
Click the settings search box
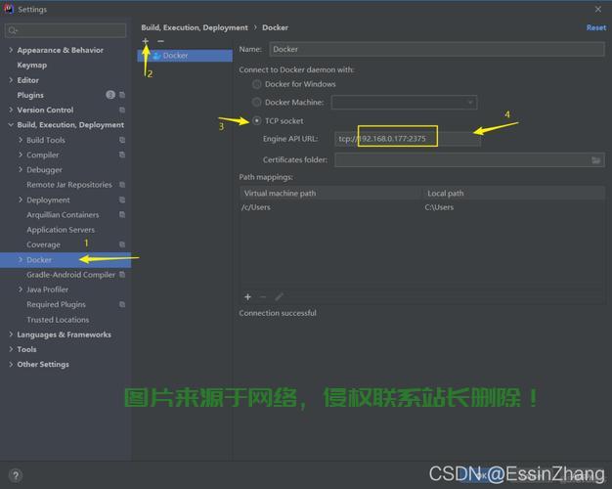(66, 30)
